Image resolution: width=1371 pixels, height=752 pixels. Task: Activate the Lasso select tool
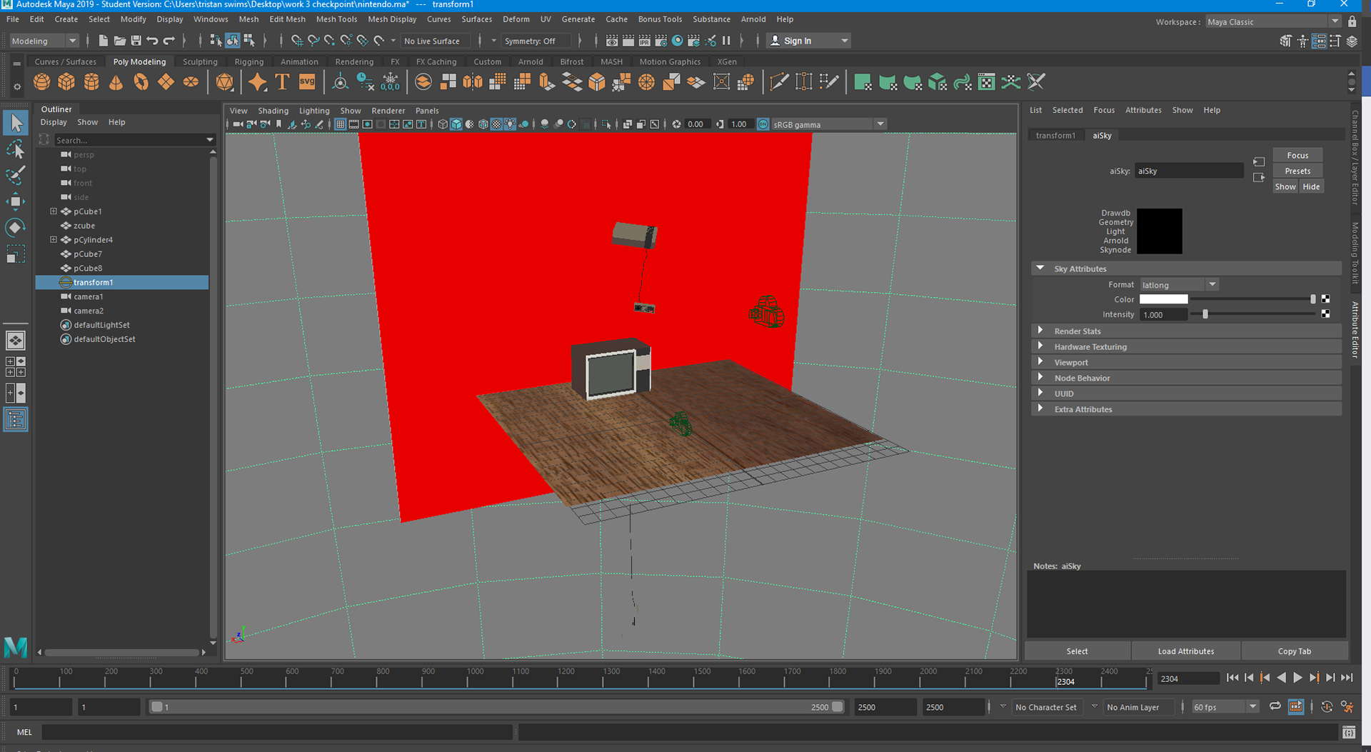tap(15, 149)
